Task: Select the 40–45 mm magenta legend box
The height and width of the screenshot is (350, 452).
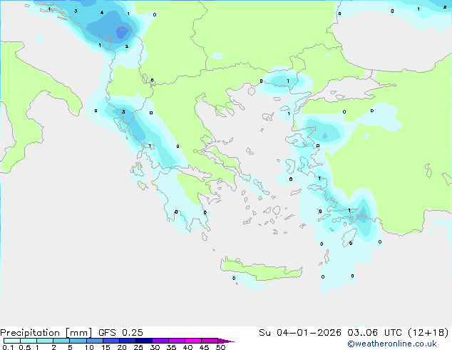Action: (193, 341)
